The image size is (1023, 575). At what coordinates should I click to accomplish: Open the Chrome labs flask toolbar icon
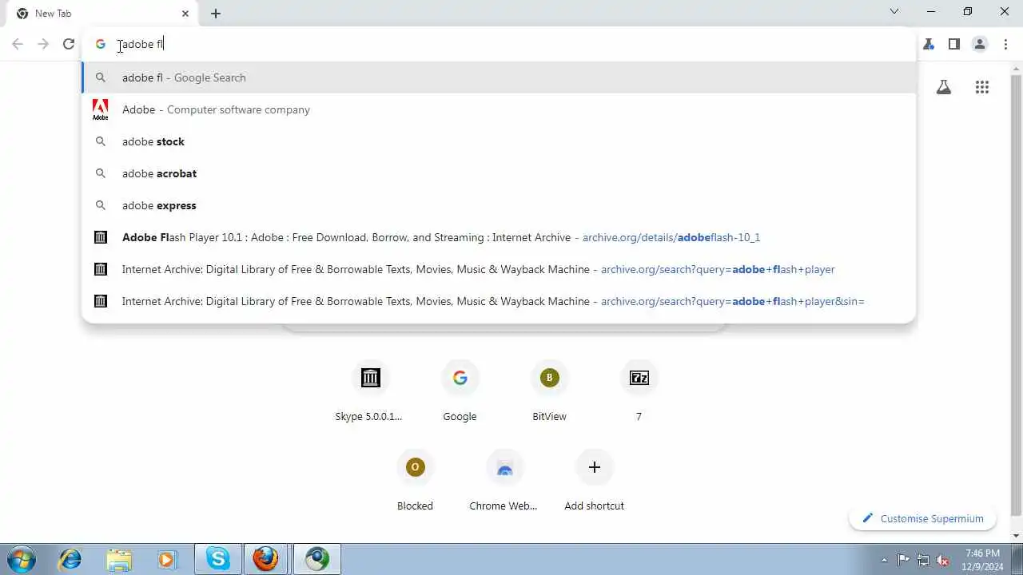[x=929, y=44]
